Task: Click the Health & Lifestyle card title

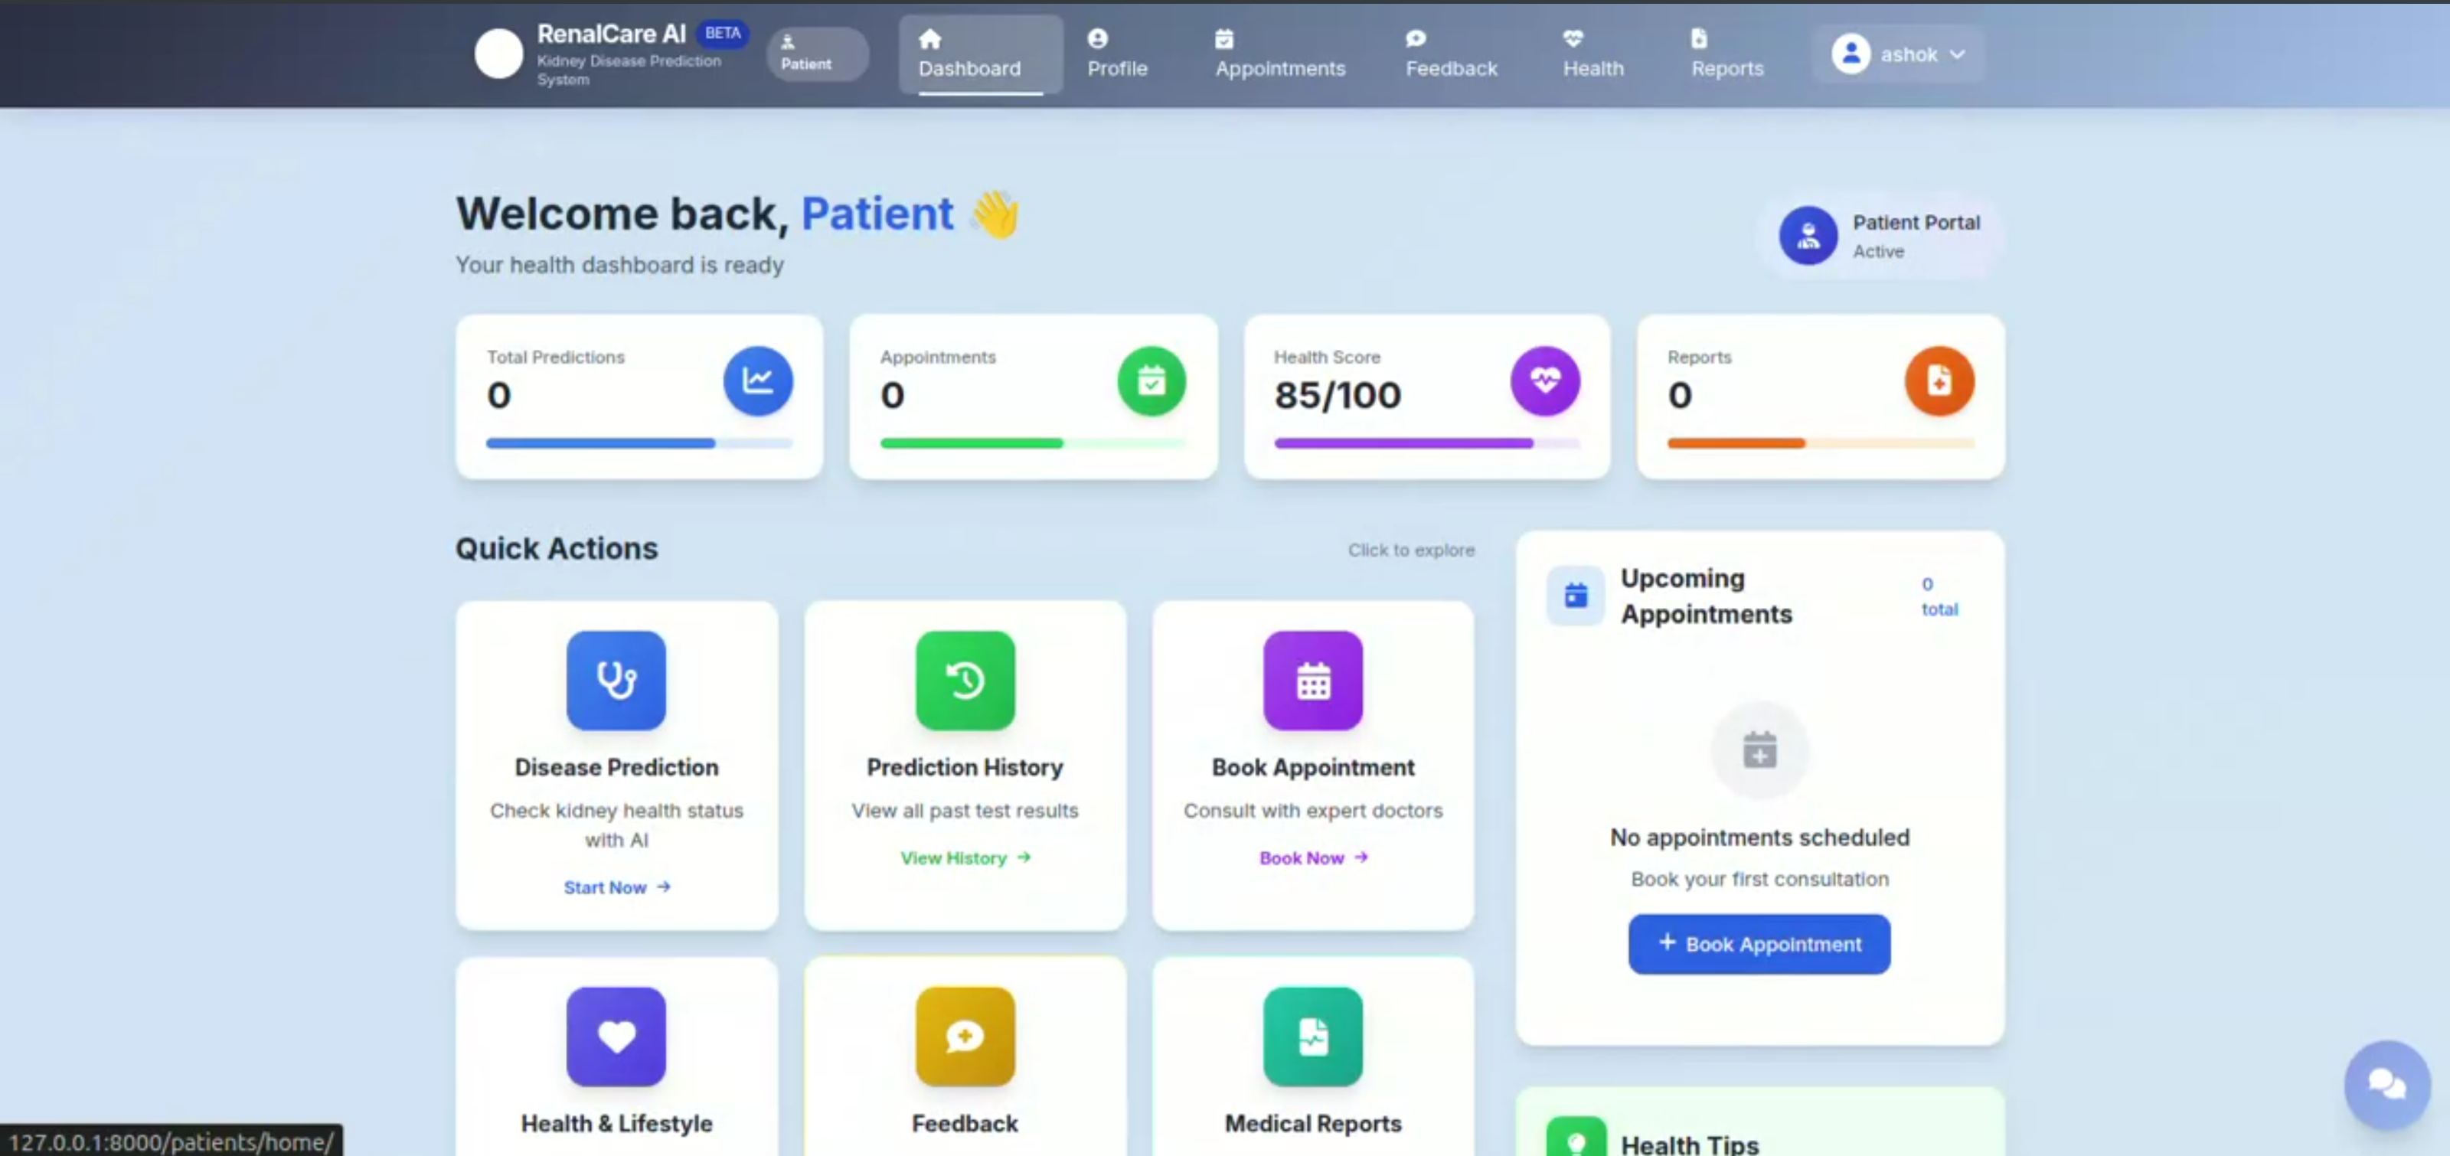Action: (x=616, y=1124)
